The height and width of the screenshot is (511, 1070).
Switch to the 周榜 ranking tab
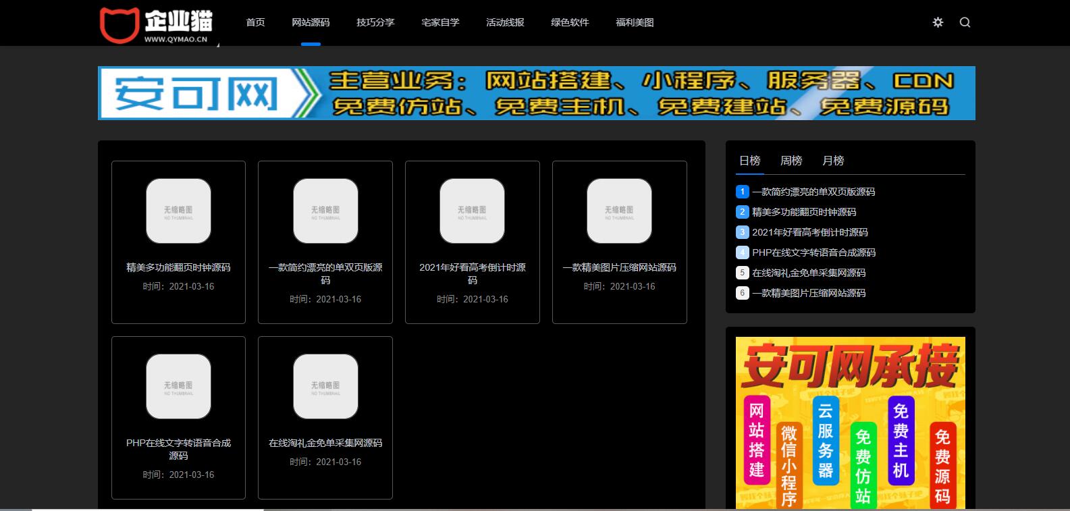point(791,161)
